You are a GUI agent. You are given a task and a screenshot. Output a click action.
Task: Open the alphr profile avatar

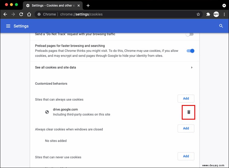(216, 14)
